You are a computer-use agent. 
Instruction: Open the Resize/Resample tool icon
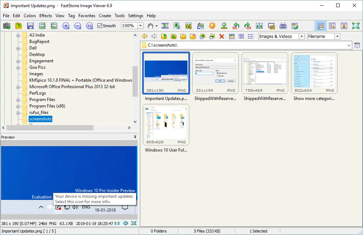(x=177, y=26)
